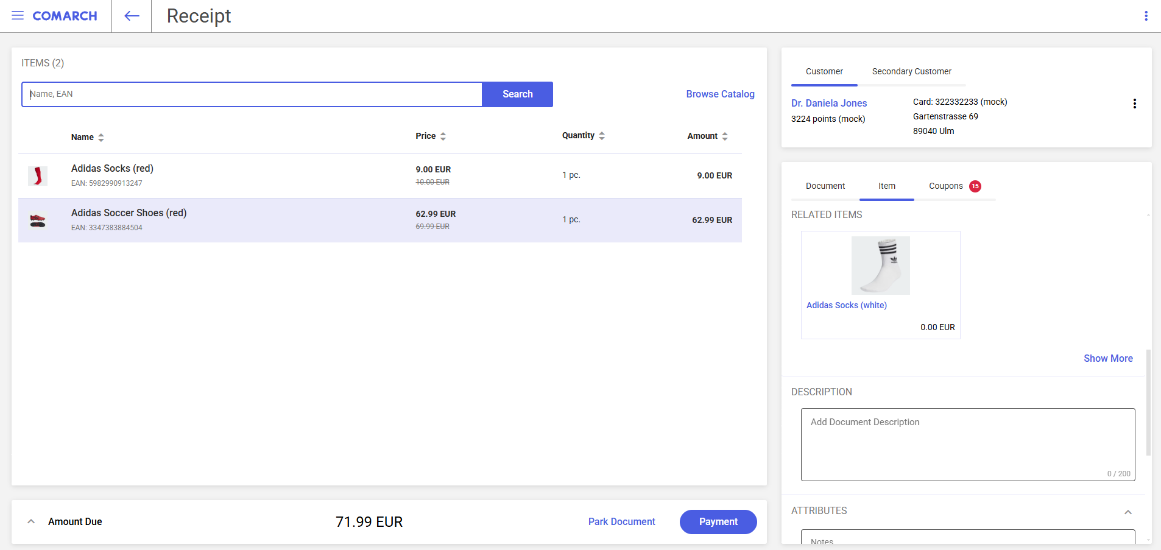Click the Search button
Viewport: 1161px width, 550px height.
[518, 94]
